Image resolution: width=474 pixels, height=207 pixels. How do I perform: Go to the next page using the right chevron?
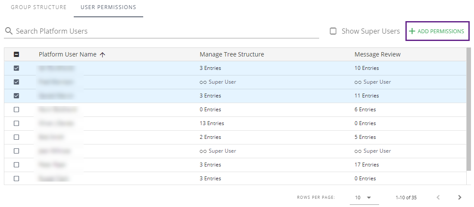pos(459,198)
